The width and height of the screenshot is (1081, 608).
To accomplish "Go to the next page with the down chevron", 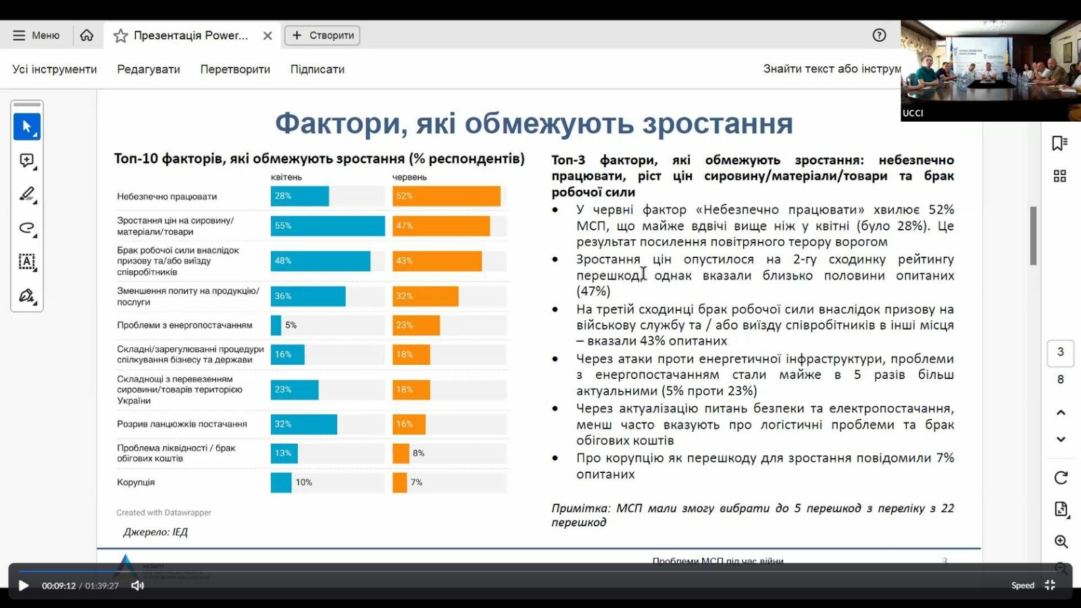I will coord(1061,440).
